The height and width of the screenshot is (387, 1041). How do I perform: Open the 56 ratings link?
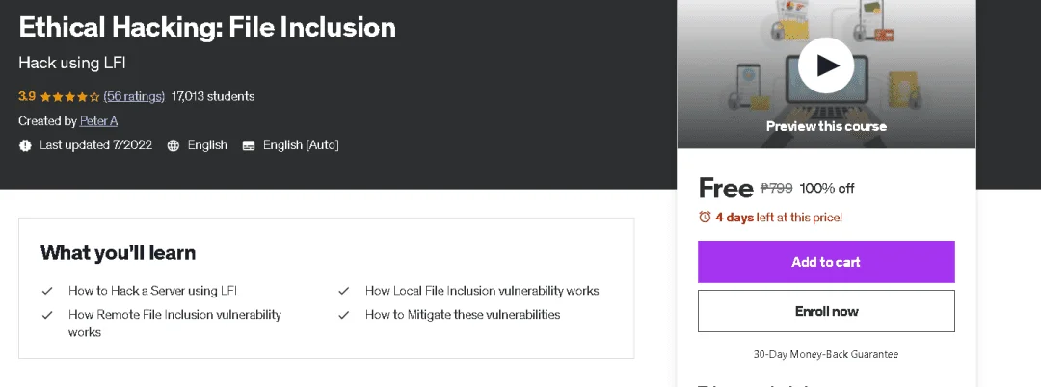point(134,96)
